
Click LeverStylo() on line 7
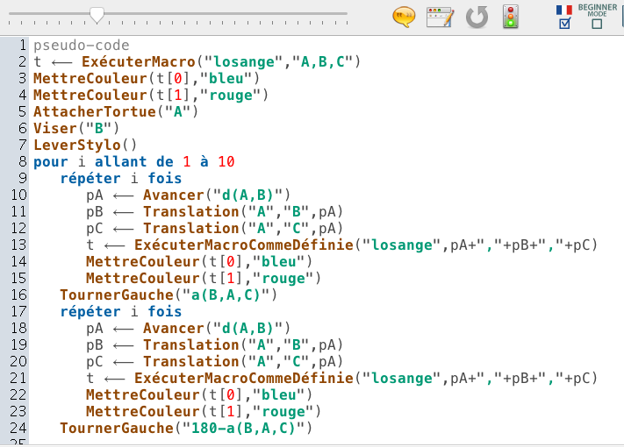point(85,145)
